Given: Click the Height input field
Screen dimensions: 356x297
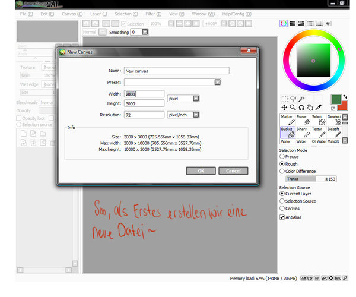Looking at the screenshot, I should [144, 103].
